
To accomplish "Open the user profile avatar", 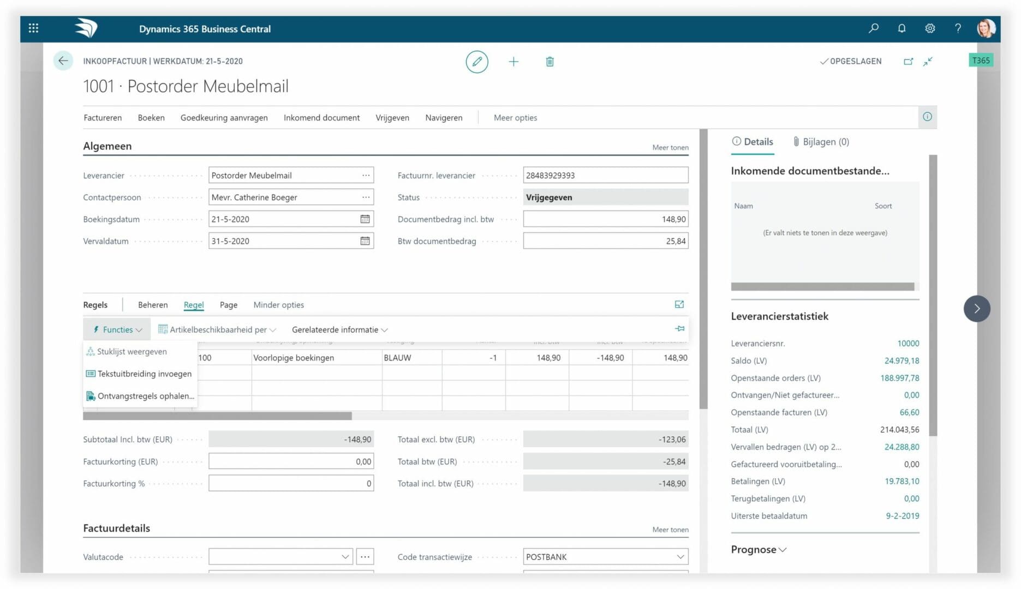I will [x=986, y=28].
